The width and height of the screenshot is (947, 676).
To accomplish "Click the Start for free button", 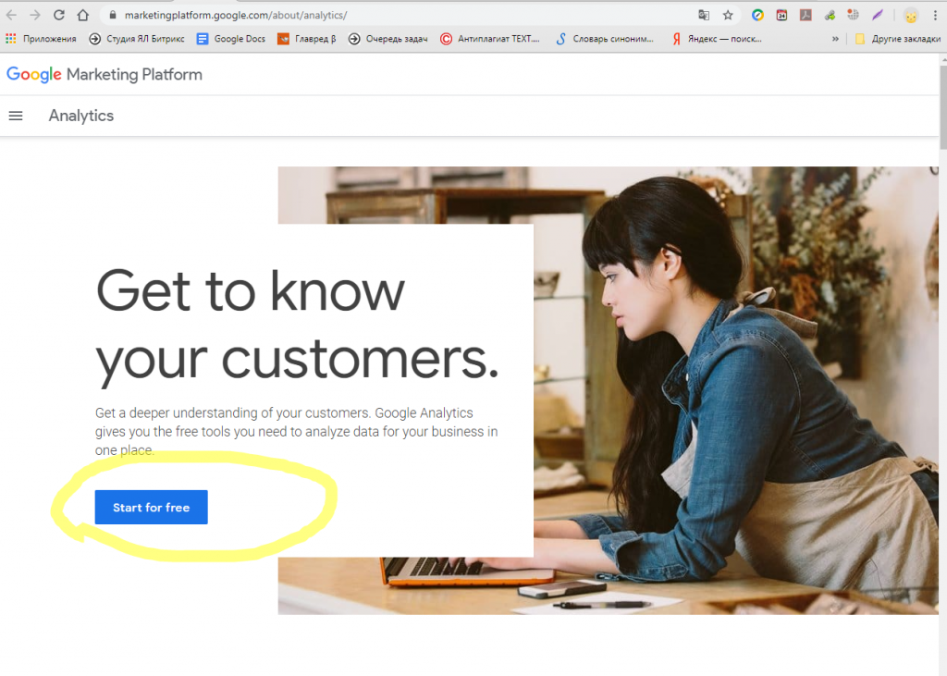I will pyautogui.click(x=151, y=507).
